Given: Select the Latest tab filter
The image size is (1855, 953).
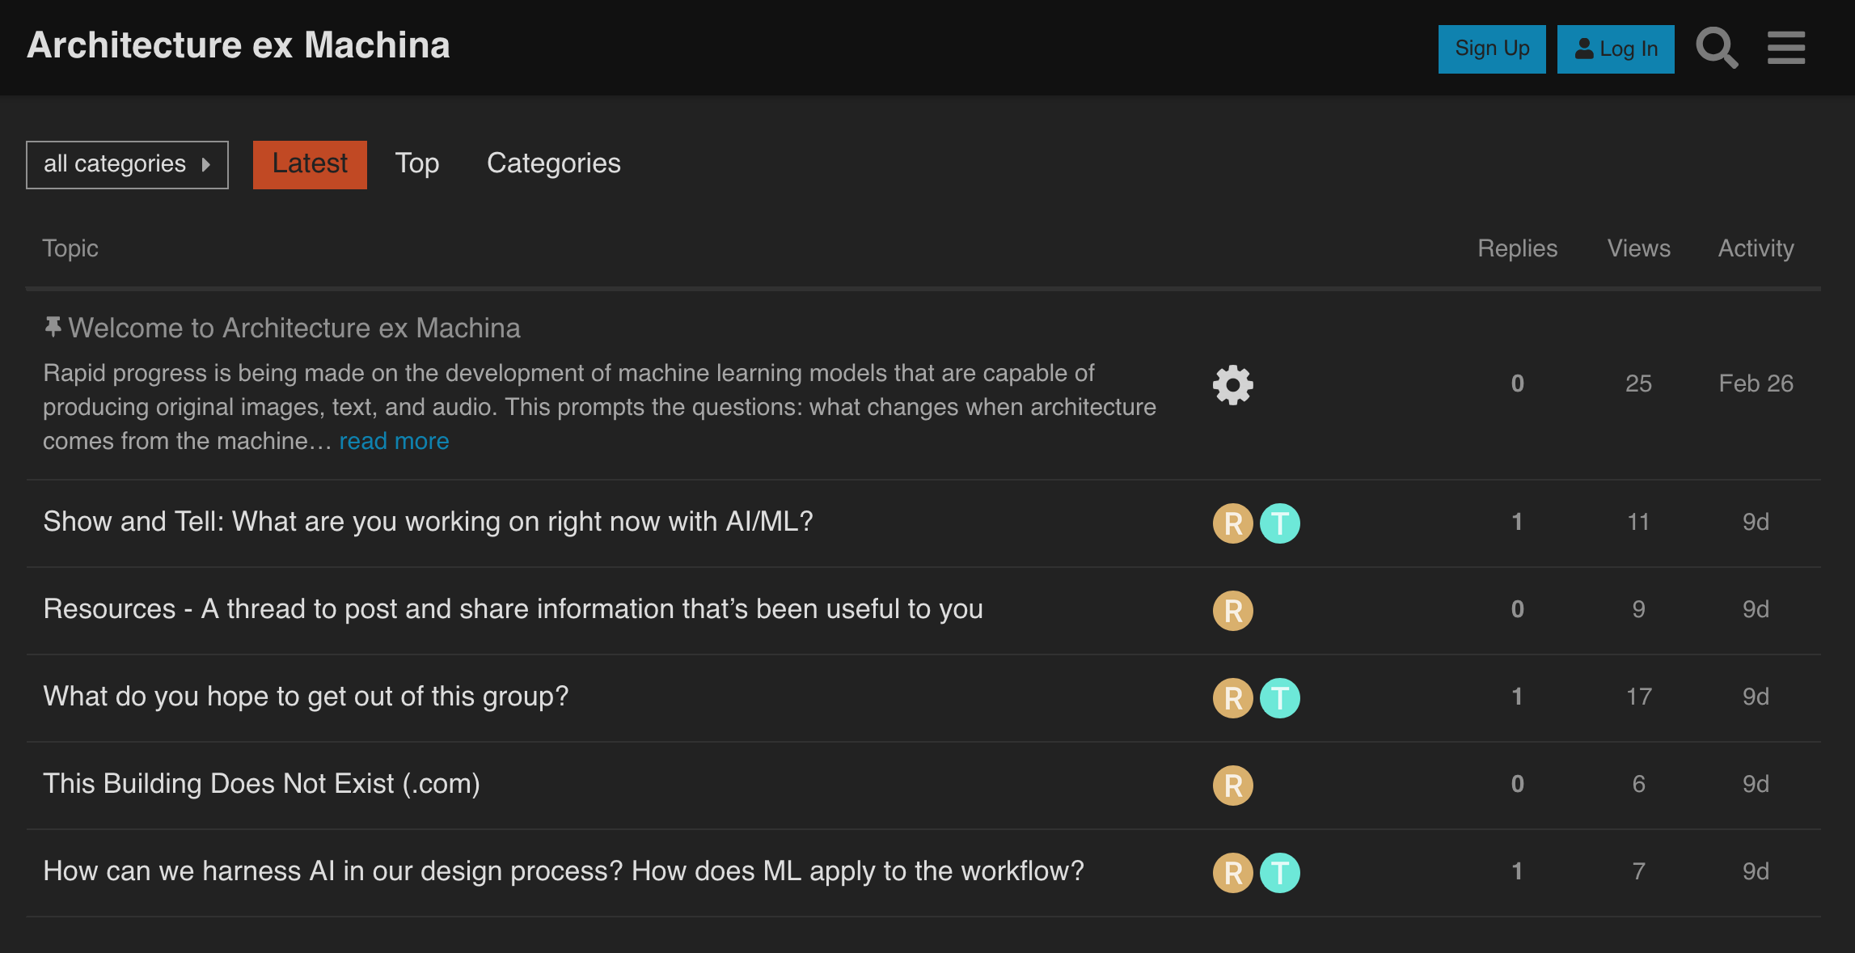Looking at the screenshot, I should [x=309, y=162].
